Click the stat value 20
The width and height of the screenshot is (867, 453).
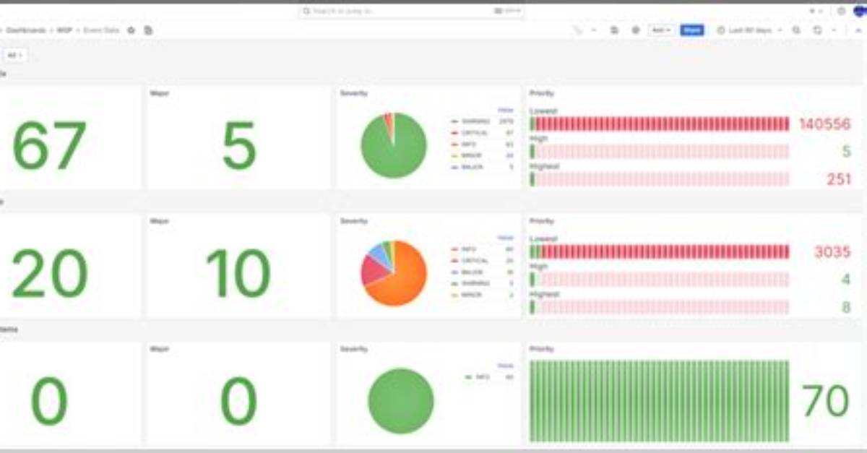pyautogui.click(x=49, y=275)
